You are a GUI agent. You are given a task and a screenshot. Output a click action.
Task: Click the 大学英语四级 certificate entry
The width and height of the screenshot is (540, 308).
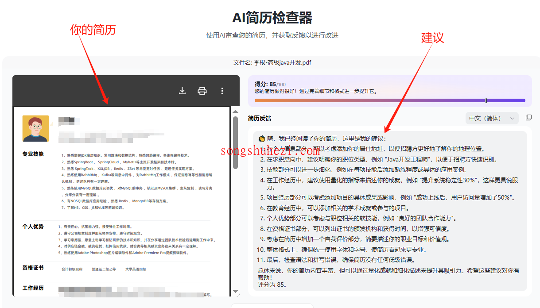136,269
